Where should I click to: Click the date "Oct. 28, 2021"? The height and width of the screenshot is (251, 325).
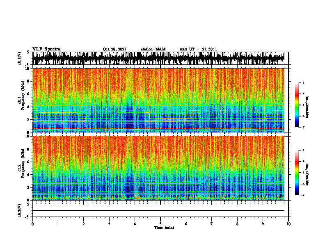pos(114,49)
